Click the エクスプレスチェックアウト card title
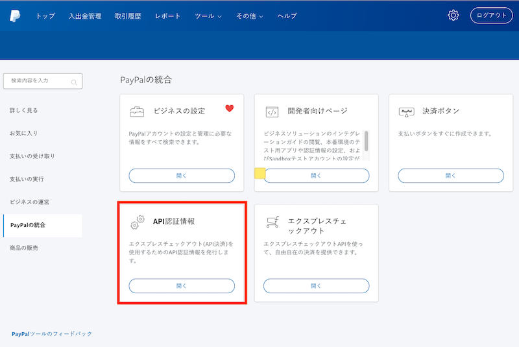This screenshot has width=519, height=347. [x=317, y=226]
